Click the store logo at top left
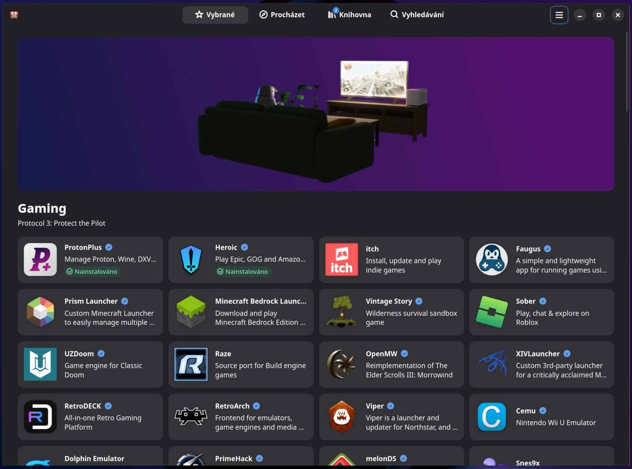The width and height of the screenshot is (632, 469). point(14,15)
